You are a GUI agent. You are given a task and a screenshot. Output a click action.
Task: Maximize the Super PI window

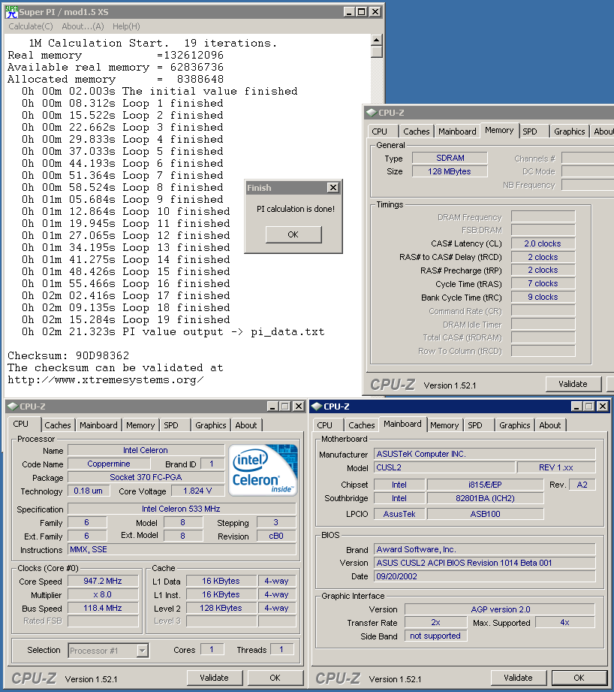tap(361, 12)
